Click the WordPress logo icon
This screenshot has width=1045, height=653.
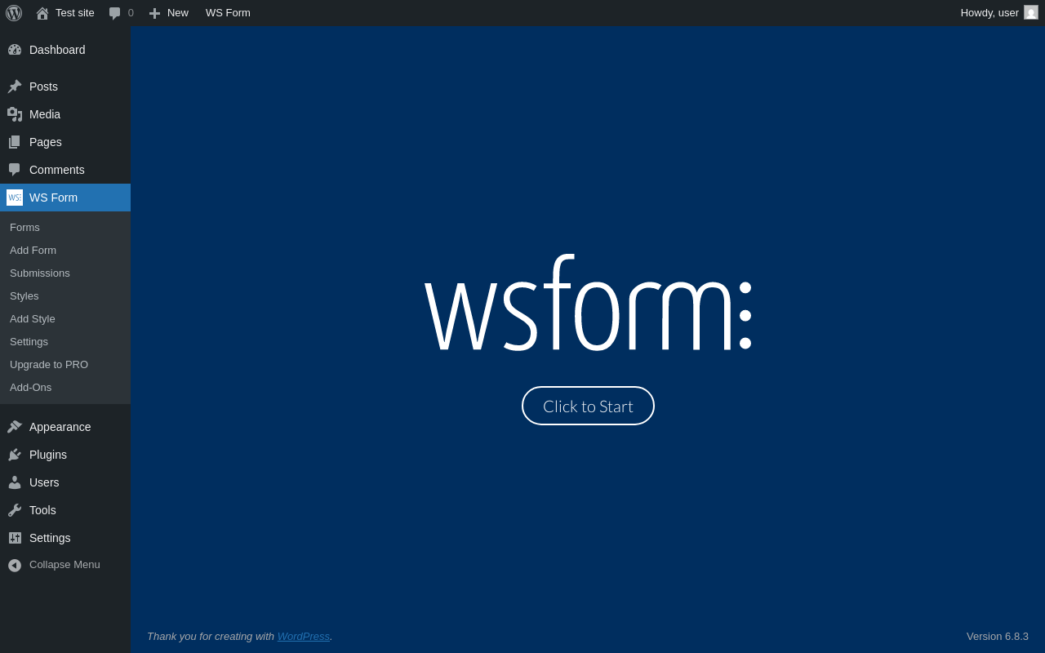(x=14, y=13)
